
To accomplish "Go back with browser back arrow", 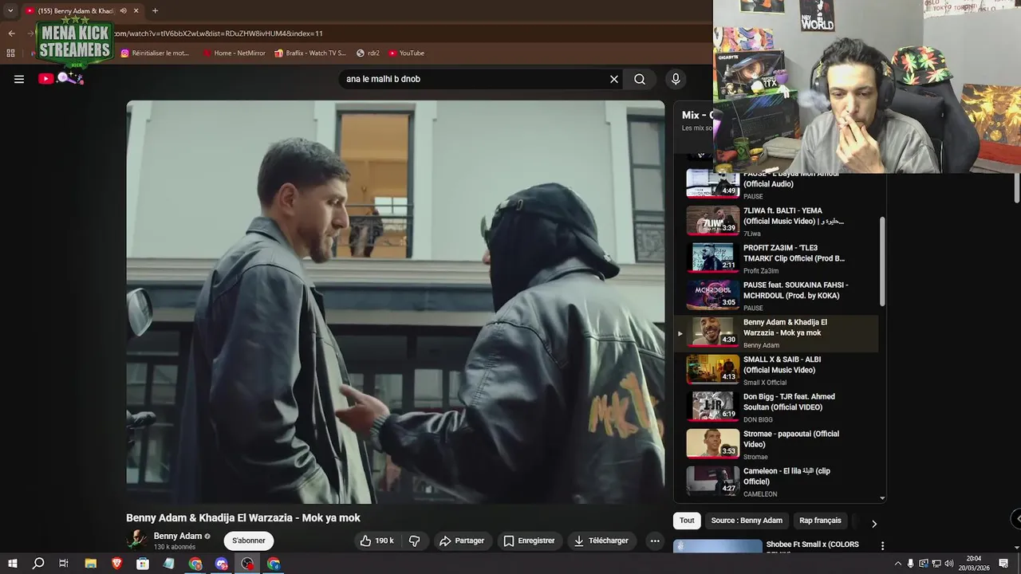I will pos(11,33).
